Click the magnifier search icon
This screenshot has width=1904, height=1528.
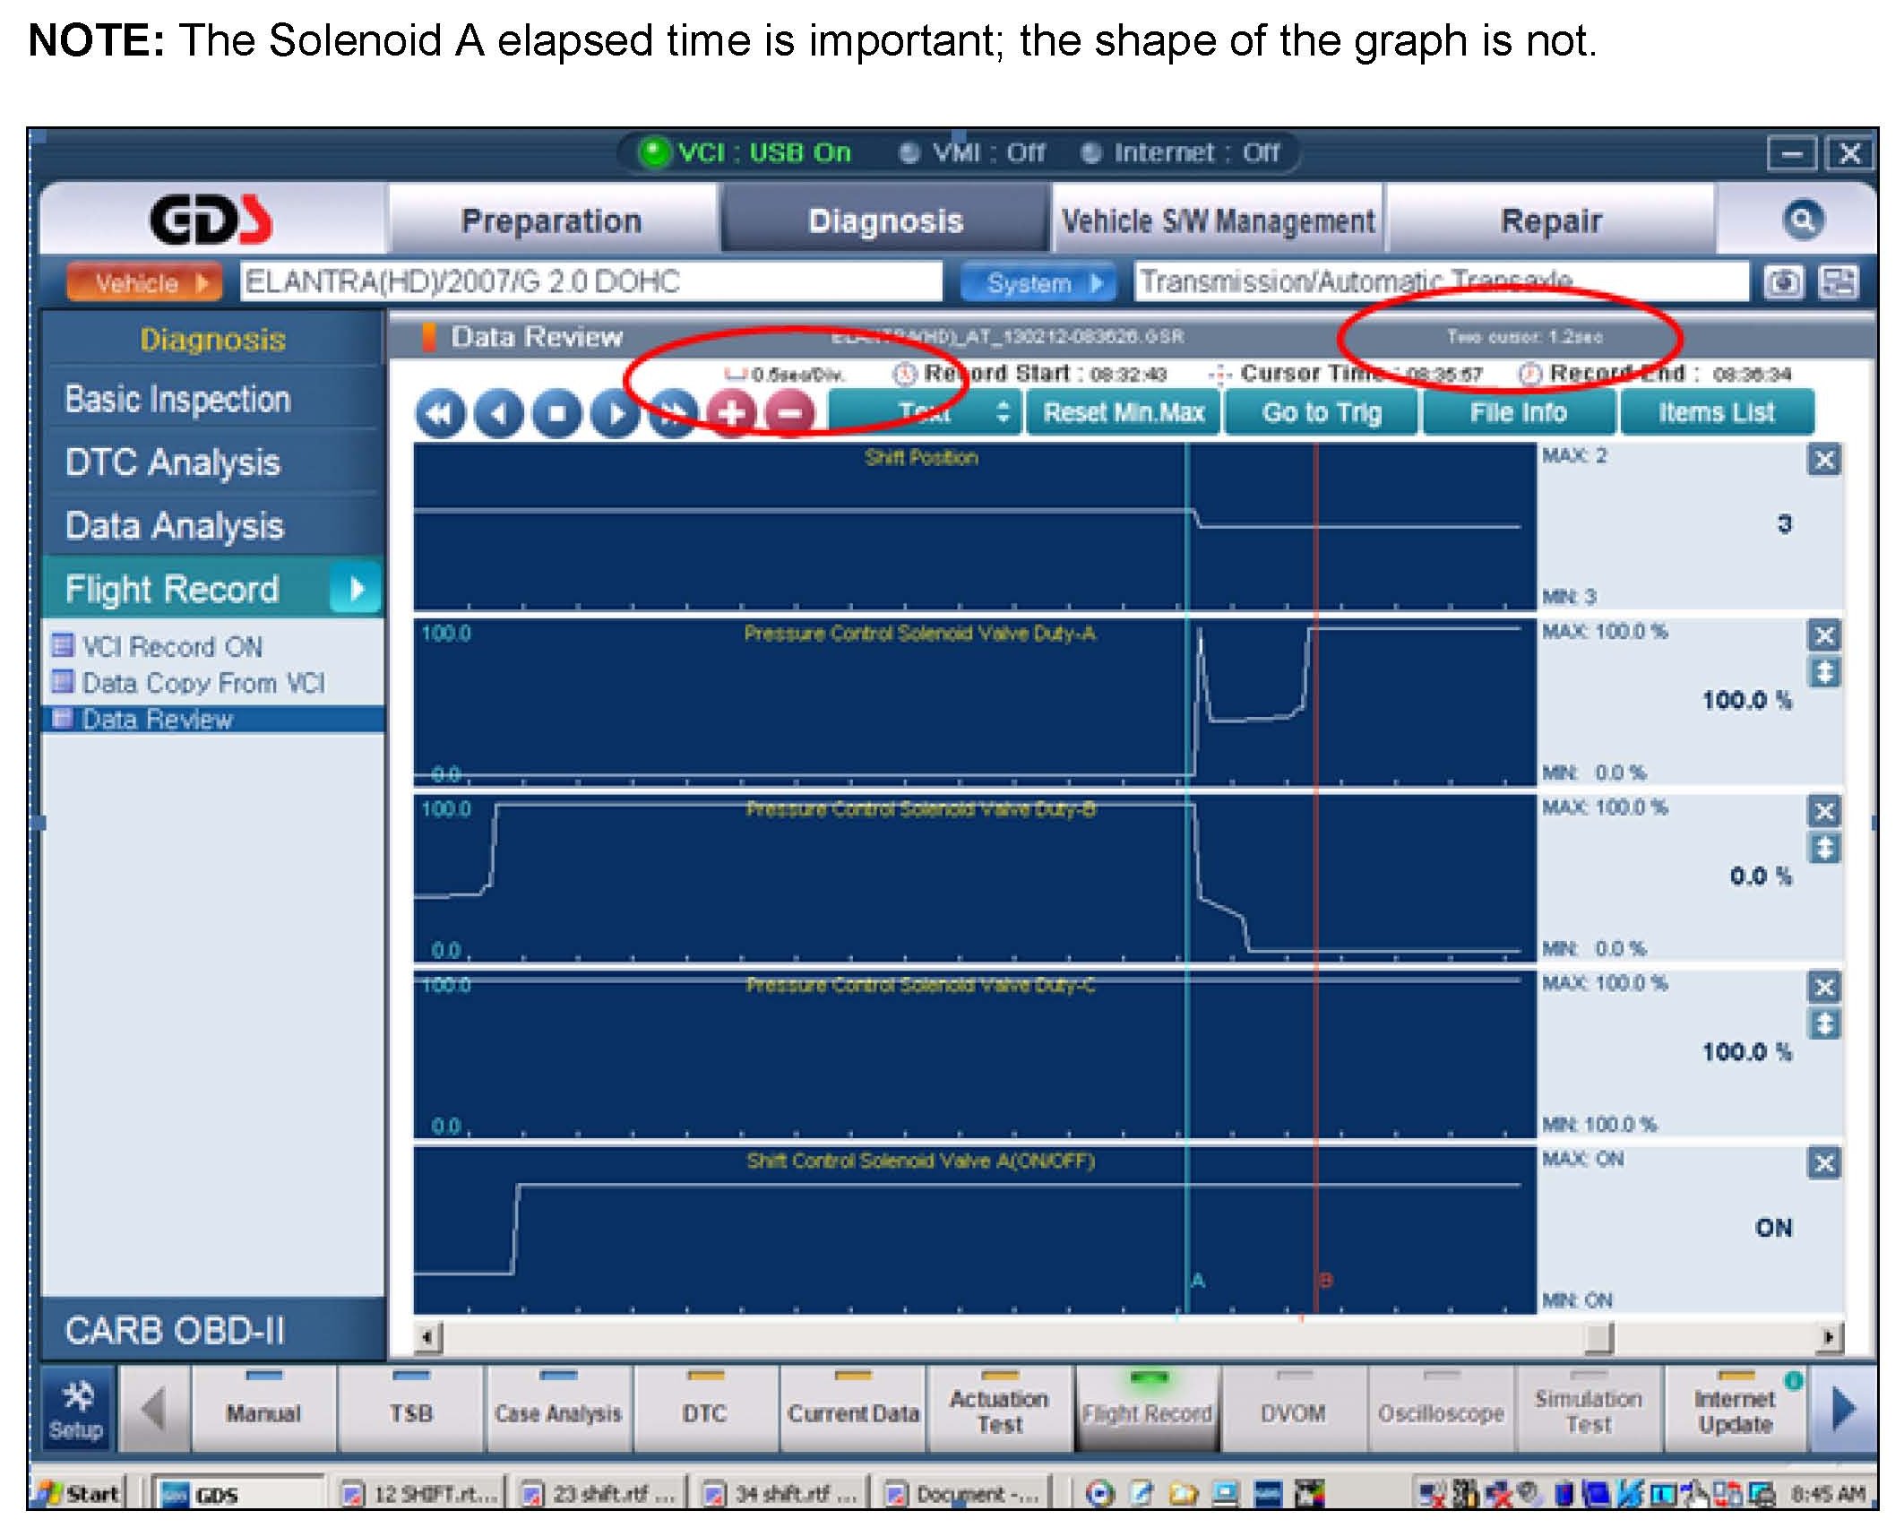tap(1802, 220)
